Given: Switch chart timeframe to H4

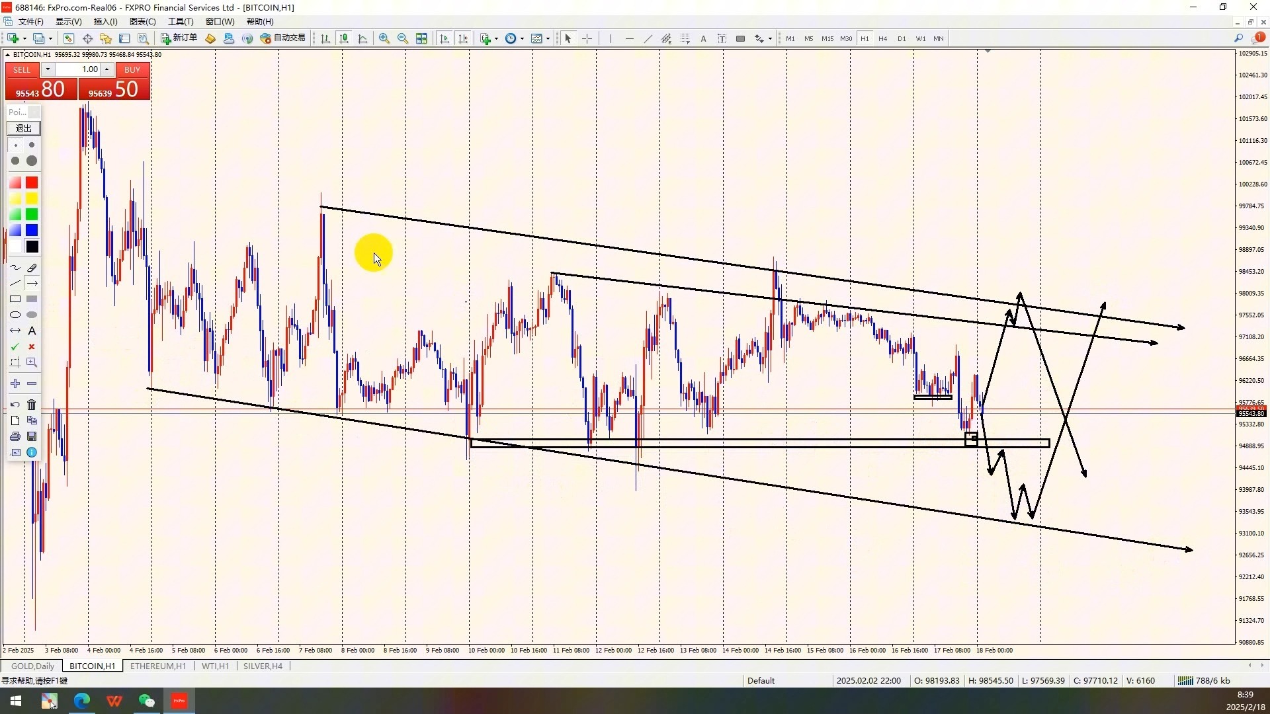Looking at the screenshot, I should click(x=882, y=38).
